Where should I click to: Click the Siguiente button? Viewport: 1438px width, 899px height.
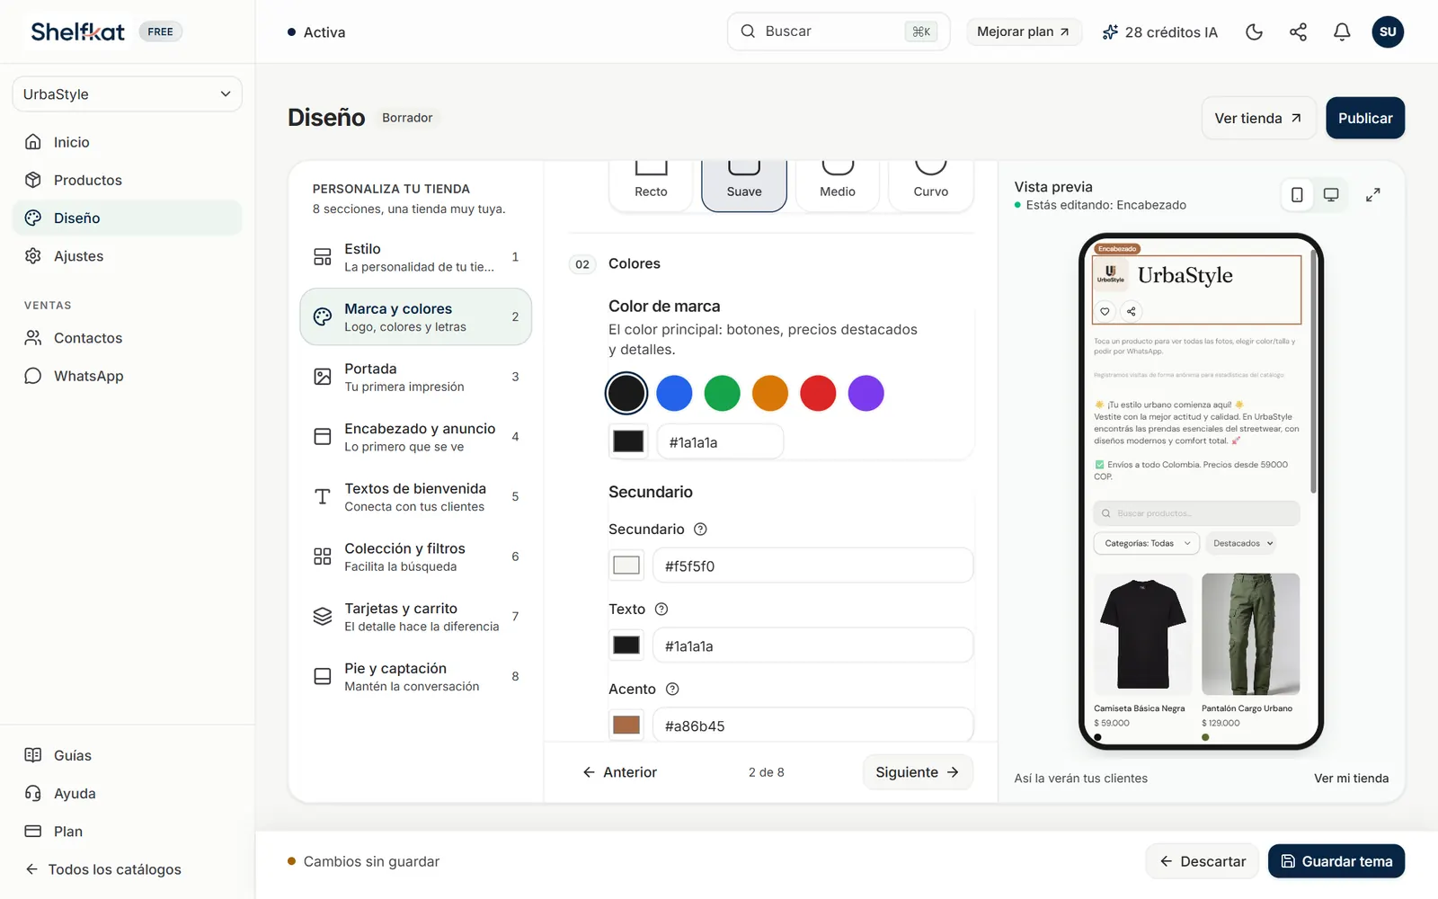[918, 772]
